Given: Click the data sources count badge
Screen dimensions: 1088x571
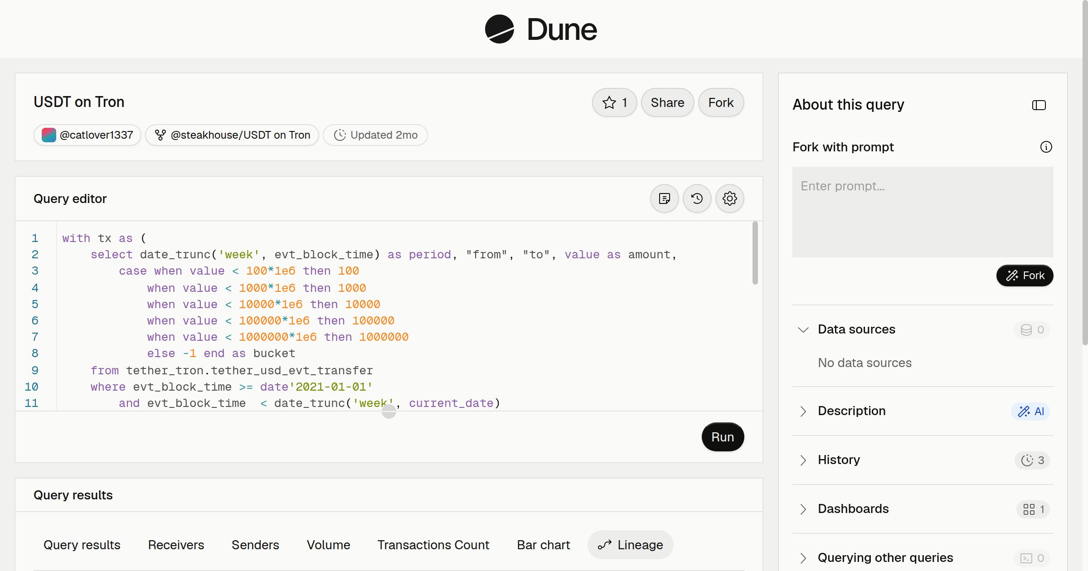Looking at the screenshot, I should (x=1032, y=329).
